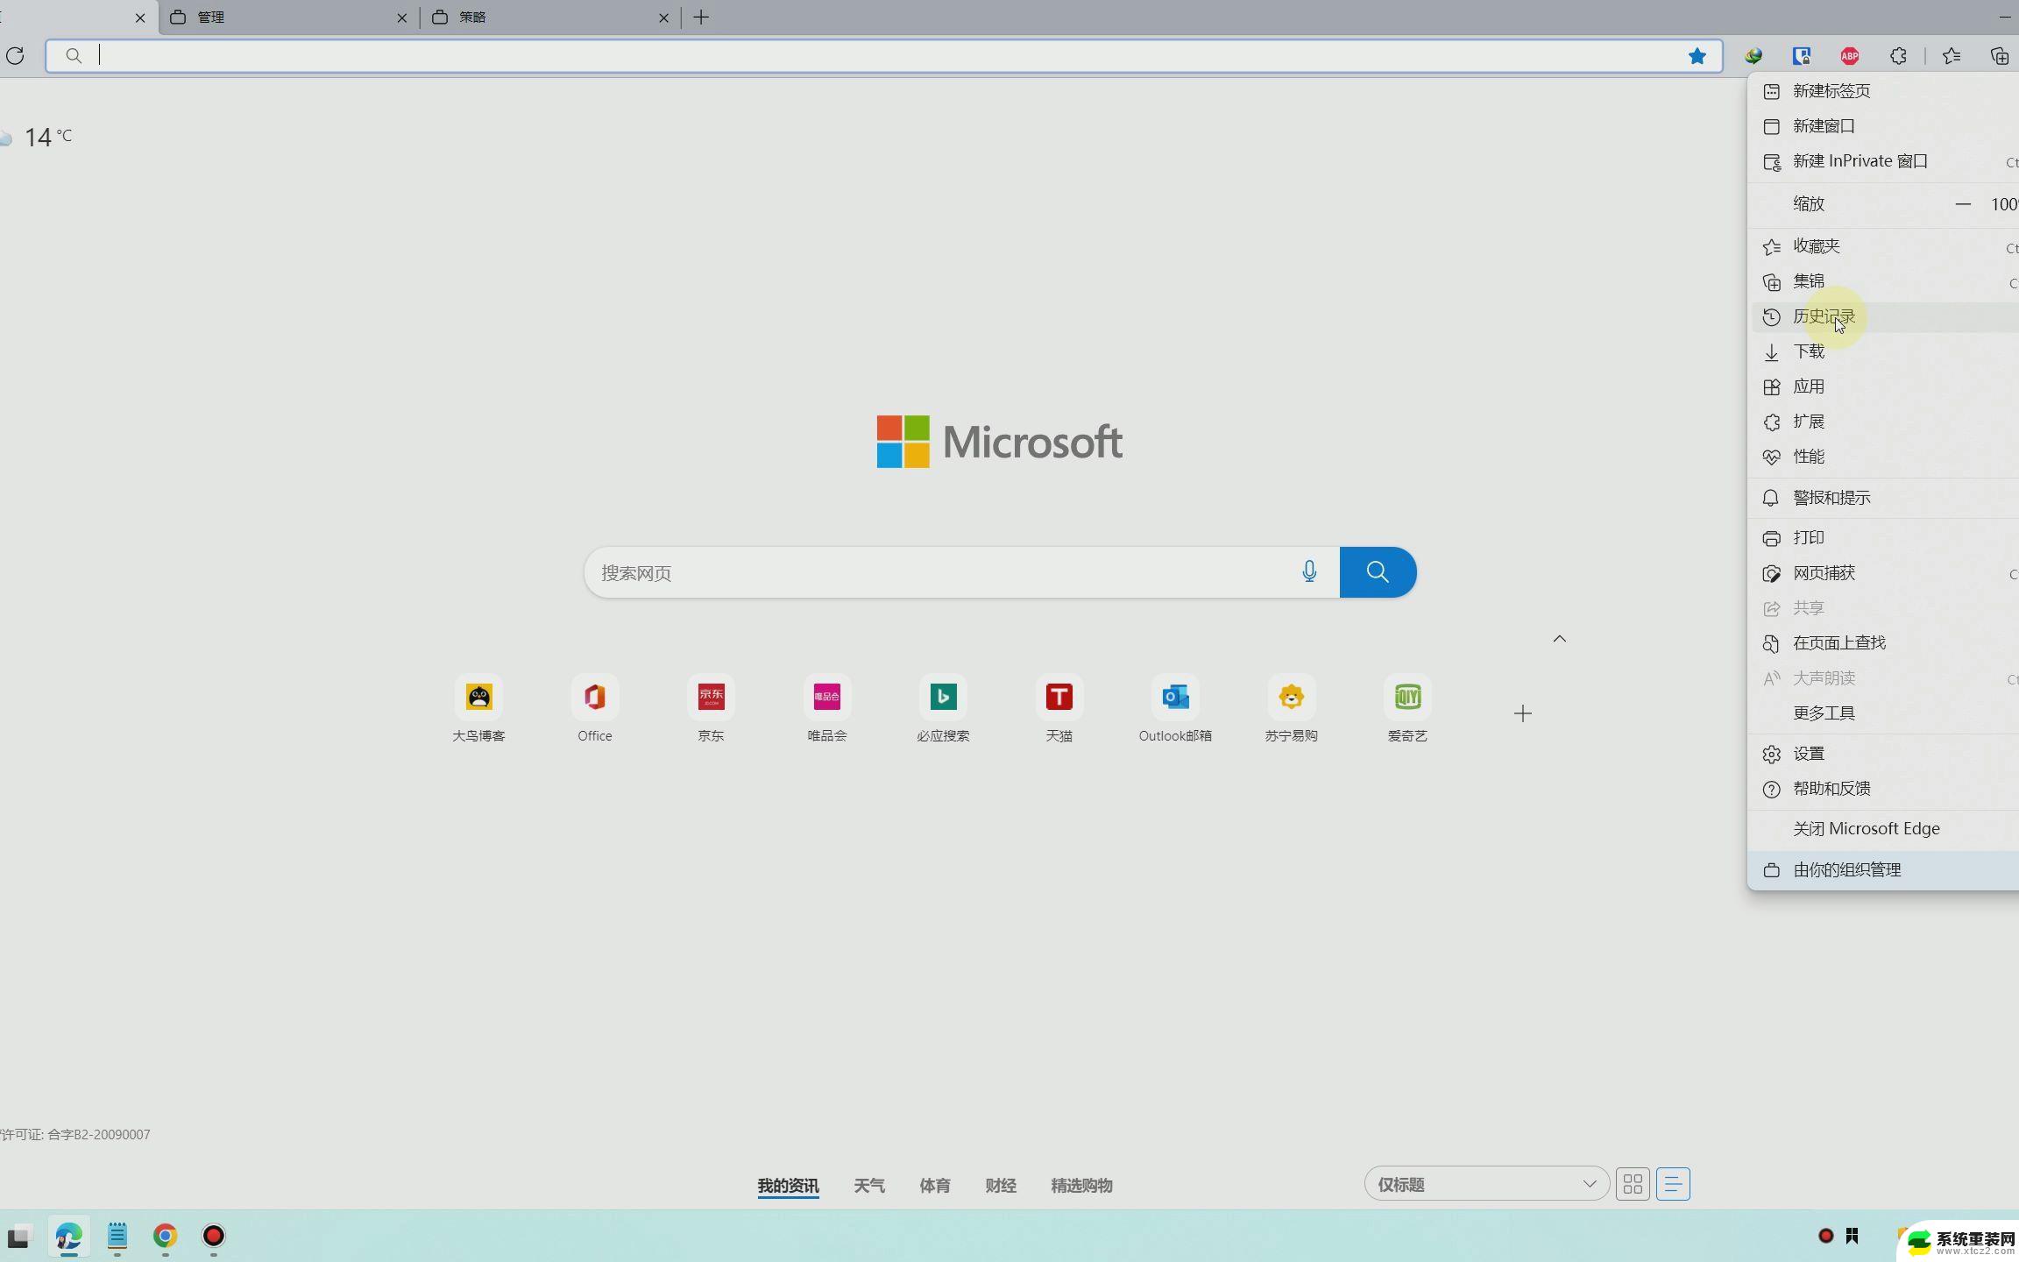This screenshot has height=1262, width=2019.
Task: Open the ABP ad blocker extension
Action: 1850,56
